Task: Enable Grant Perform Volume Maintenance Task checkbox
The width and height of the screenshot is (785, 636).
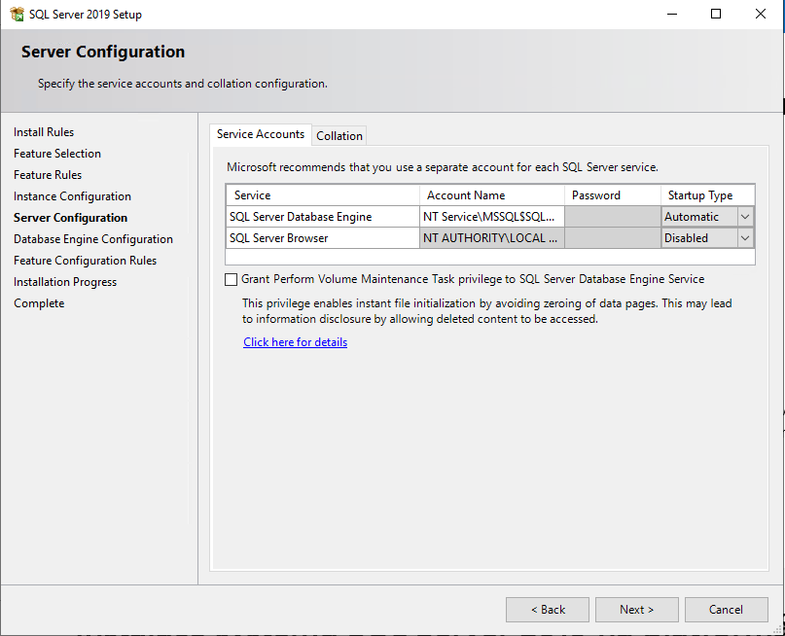Action: [x=231, y=279]
